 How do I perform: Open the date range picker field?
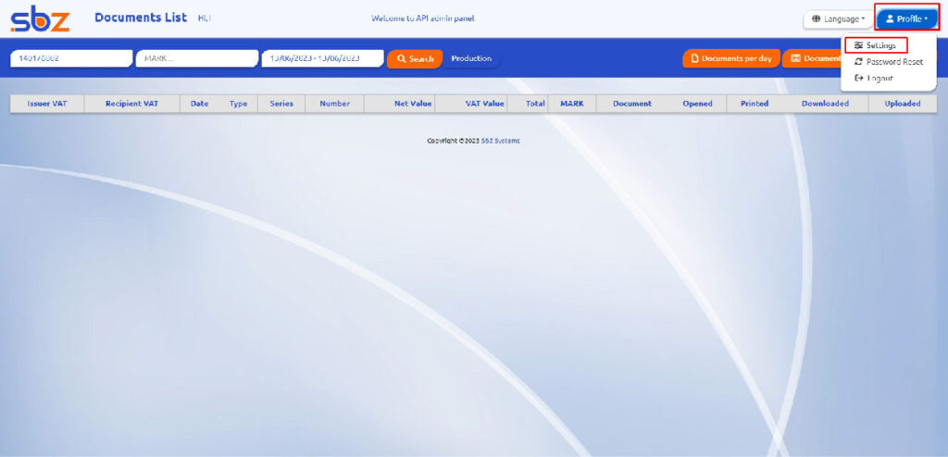tap(322, 58)
